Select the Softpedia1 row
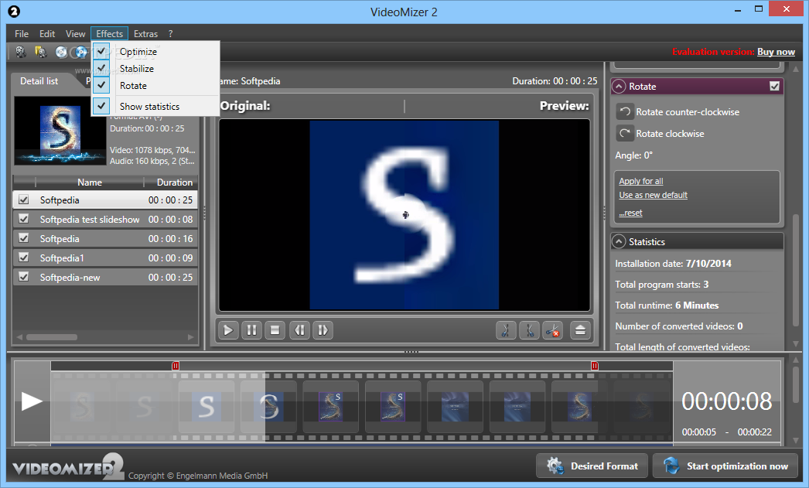Viewport: 809px width, 488px height. point(105,258)
